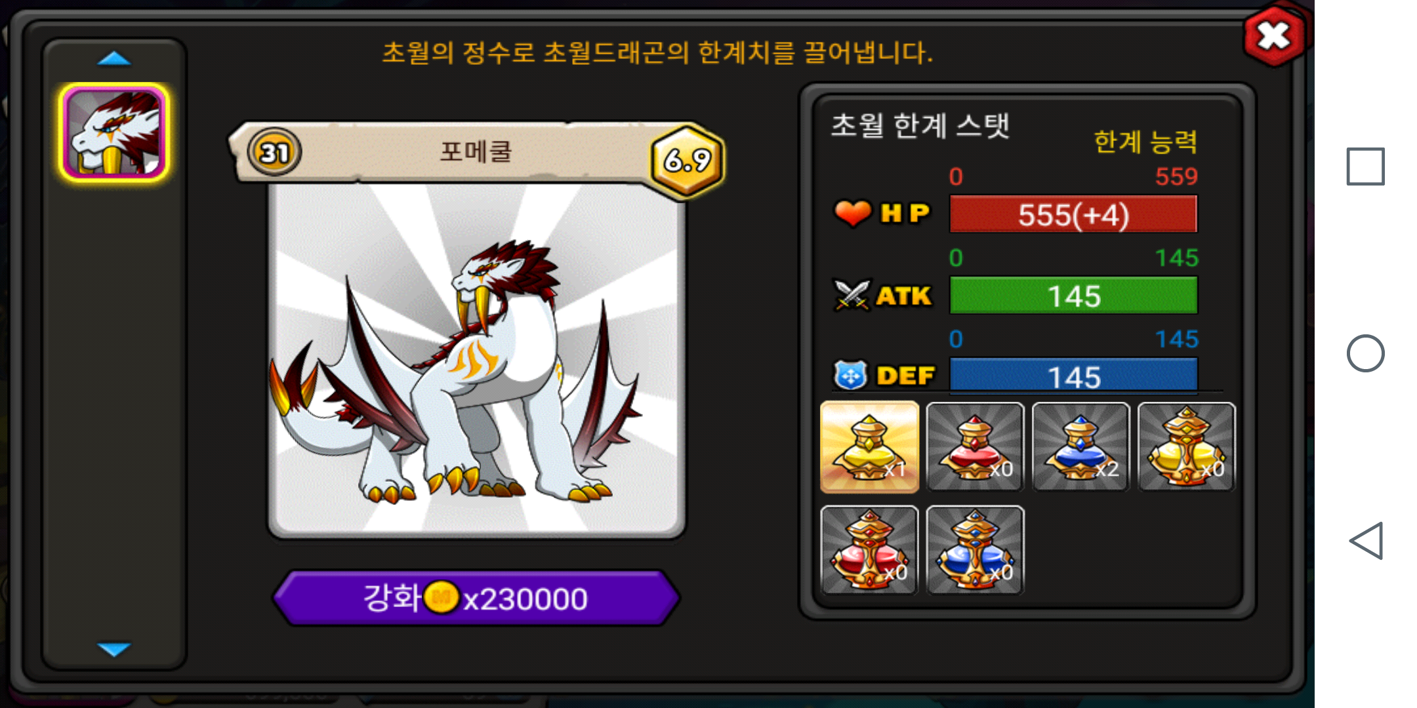Click the red HP 555(+4) bar
Image resolution: width=1417 pixels, height=708 pixels.
coord(1073,214)
